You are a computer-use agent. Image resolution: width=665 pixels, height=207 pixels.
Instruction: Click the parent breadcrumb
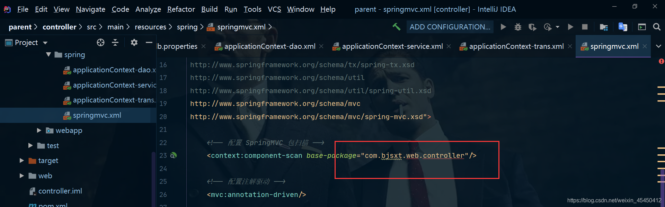[x=20, y=27]
